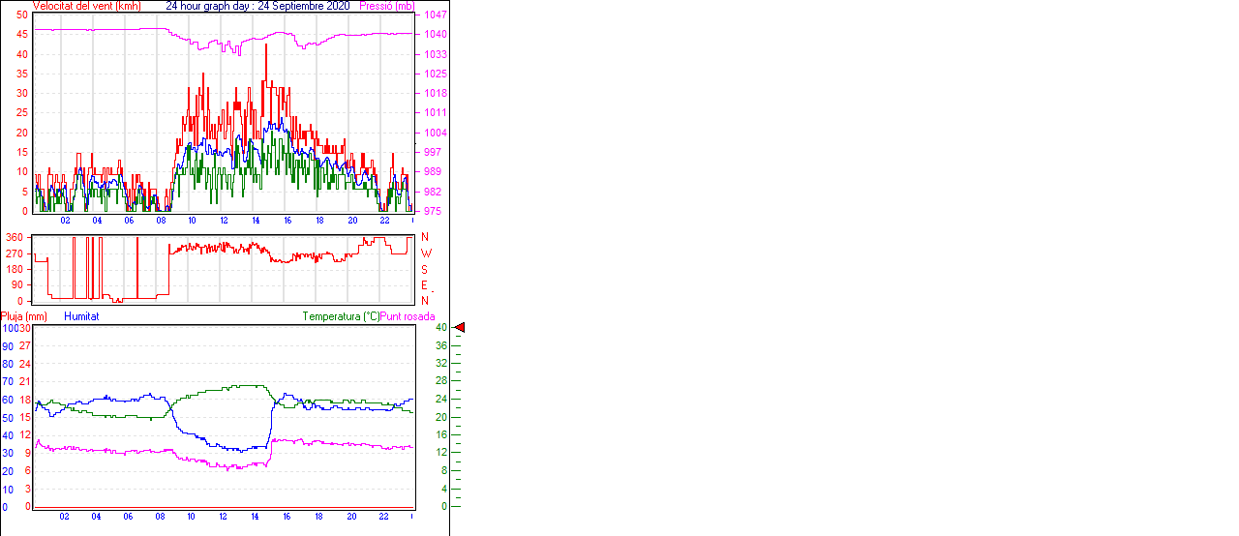Image resolution: width=1239 pixels, height=536 pixels.
Task: Select the '24 hour graph day' title text
Action: [x=209, y=6]
